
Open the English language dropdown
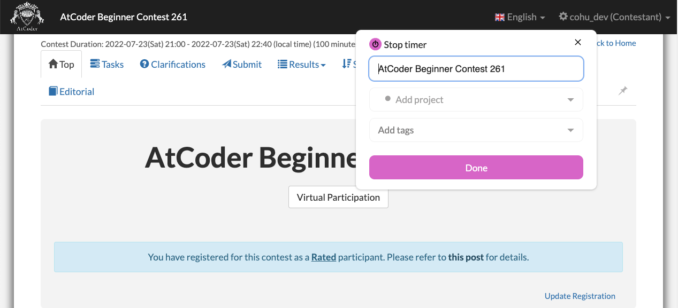point(520,17)
